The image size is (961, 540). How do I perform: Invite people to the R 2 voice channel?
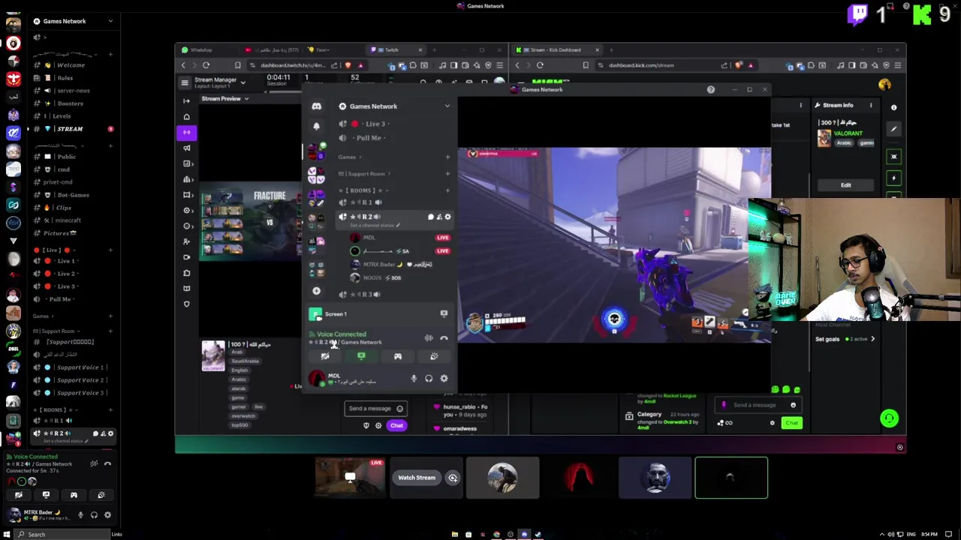point(103,433)
